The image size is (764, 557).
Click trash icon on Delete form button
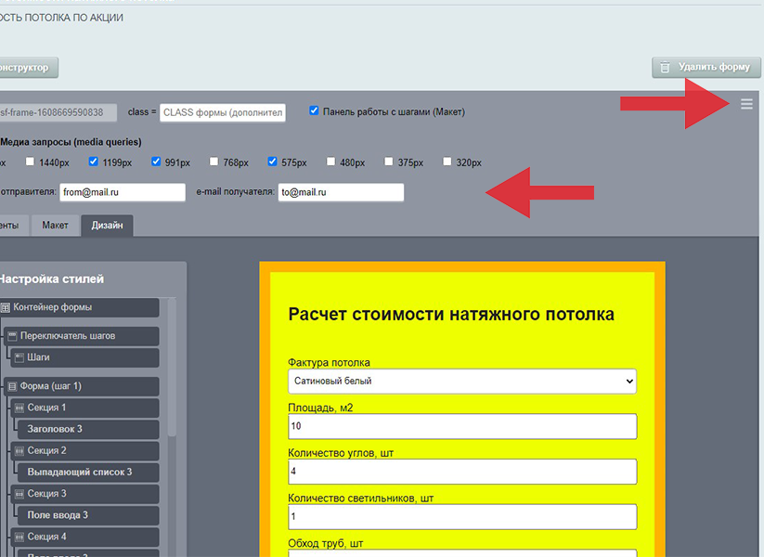[665, 67]
